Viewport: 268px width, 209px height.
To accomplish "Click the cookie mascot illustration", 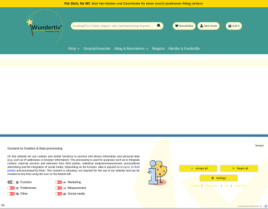I will [x=157, y=173].
